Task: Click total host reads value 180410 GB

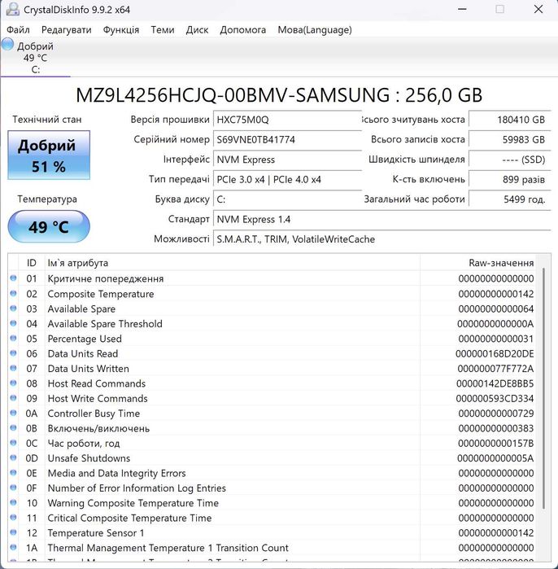Action: 509,120
